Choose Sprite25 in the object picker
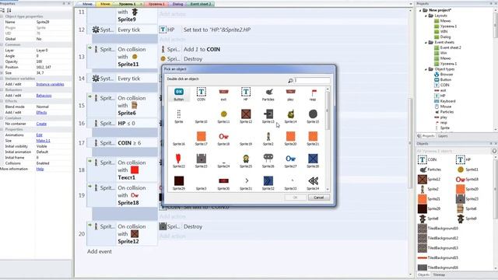 click(x=246, y=161)
